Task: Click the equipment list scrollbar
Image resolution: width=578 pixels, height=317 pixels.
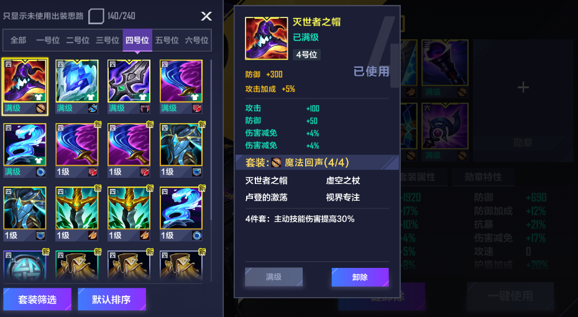Action: [x=211, y=140]
